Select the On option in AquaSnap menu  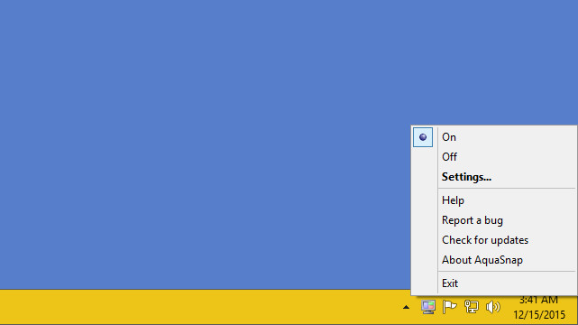click(x=494, y=137)
